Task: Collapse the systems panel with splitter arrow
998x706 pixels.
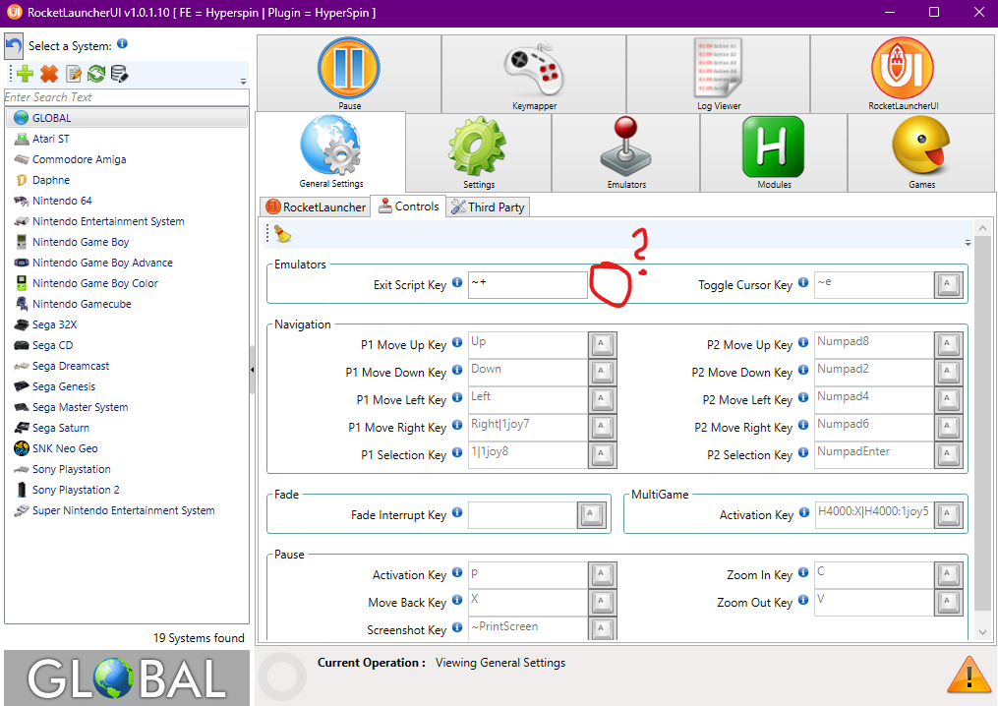Action: (x=252, y=370)
